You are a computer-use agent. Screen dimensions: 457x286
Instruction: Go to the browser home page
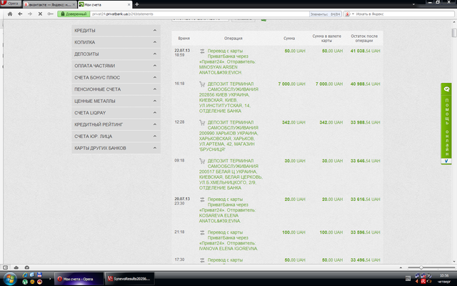pos(10,14)
